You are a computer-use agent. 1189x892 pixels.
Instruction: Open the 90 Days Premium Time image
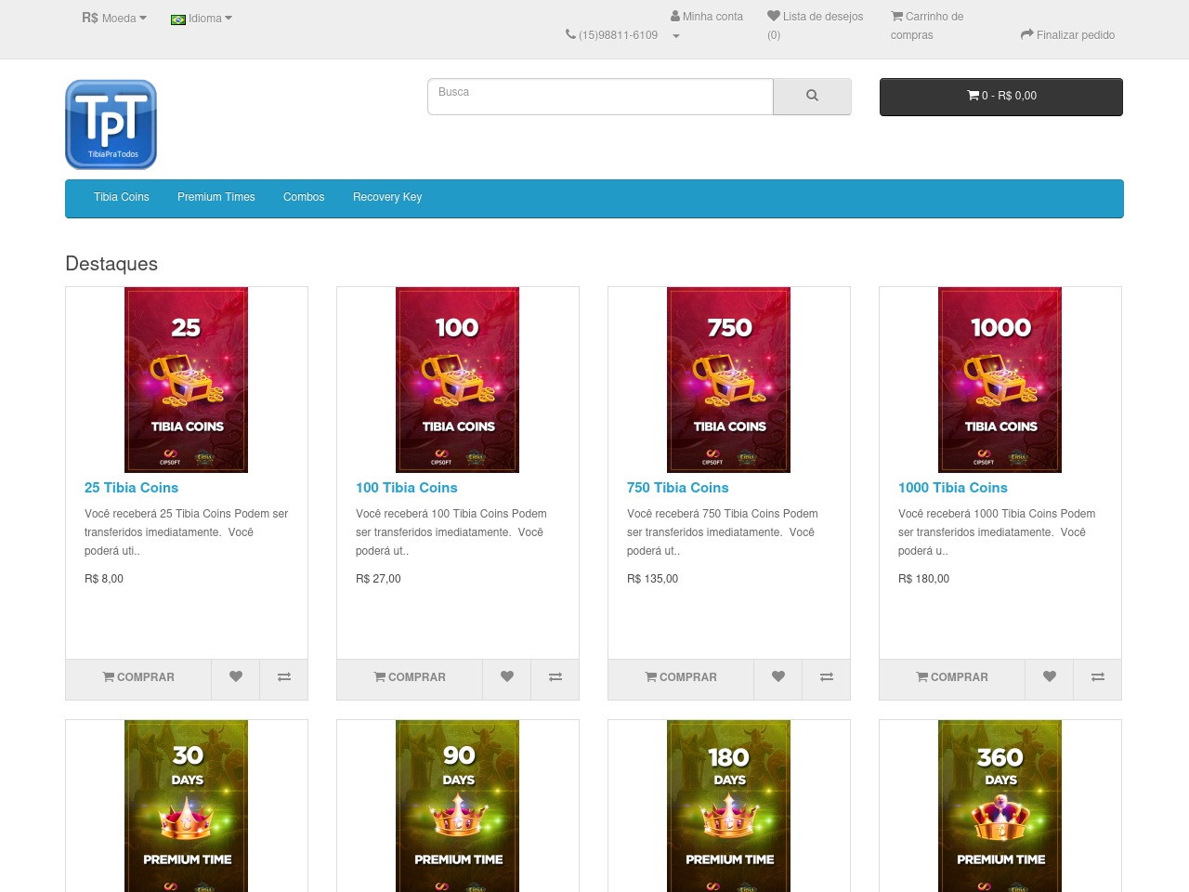pos(458,807)
